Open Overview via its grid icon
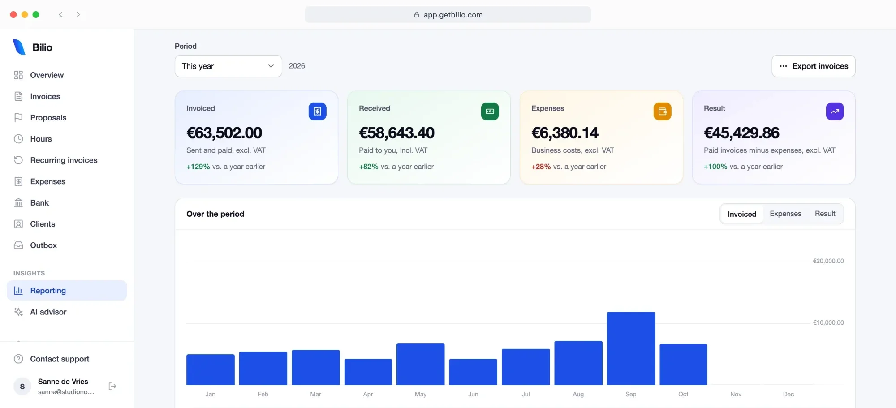 (18, 75)
